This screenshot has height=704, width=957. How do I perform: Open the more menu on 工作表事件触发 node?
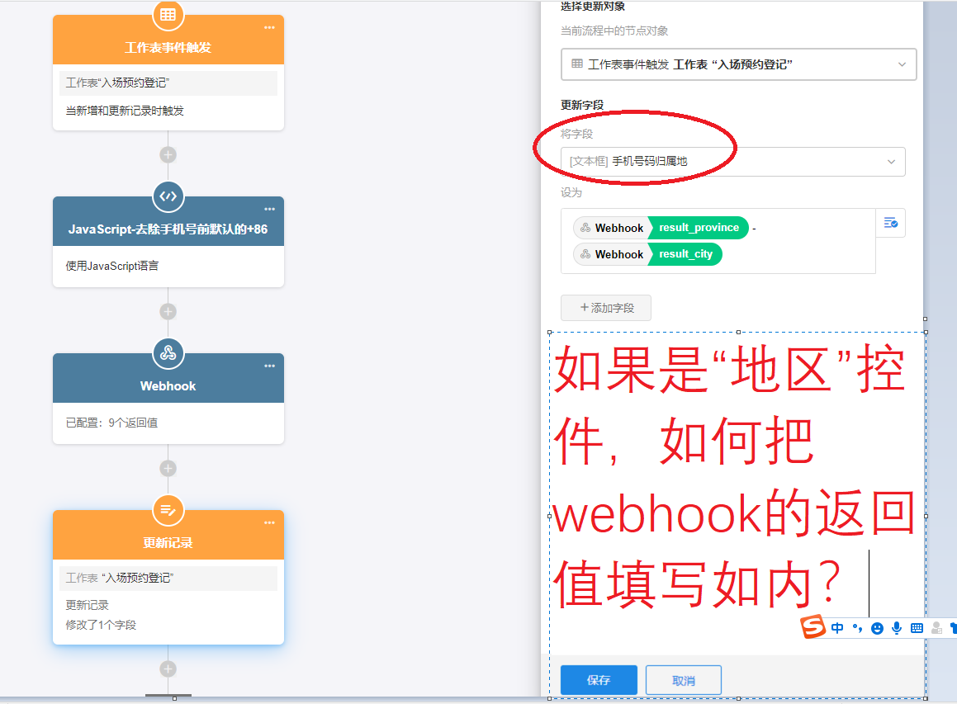point(269,28)
